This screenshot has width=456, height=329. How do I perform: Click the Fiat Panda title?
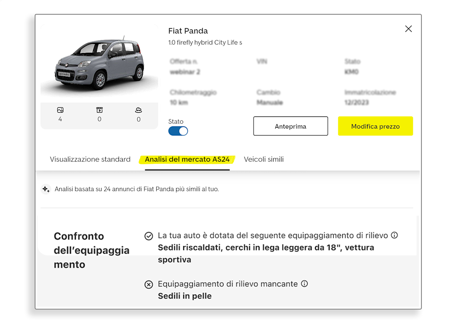point(188,31)
